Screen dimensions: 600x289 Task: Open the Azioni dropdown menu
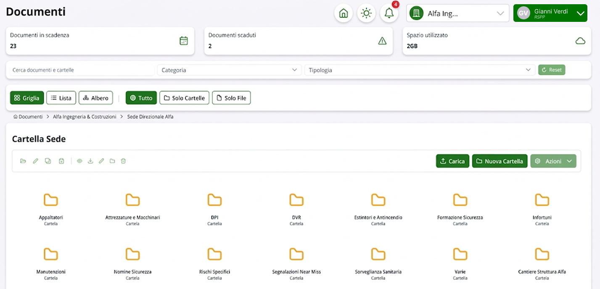553,161
